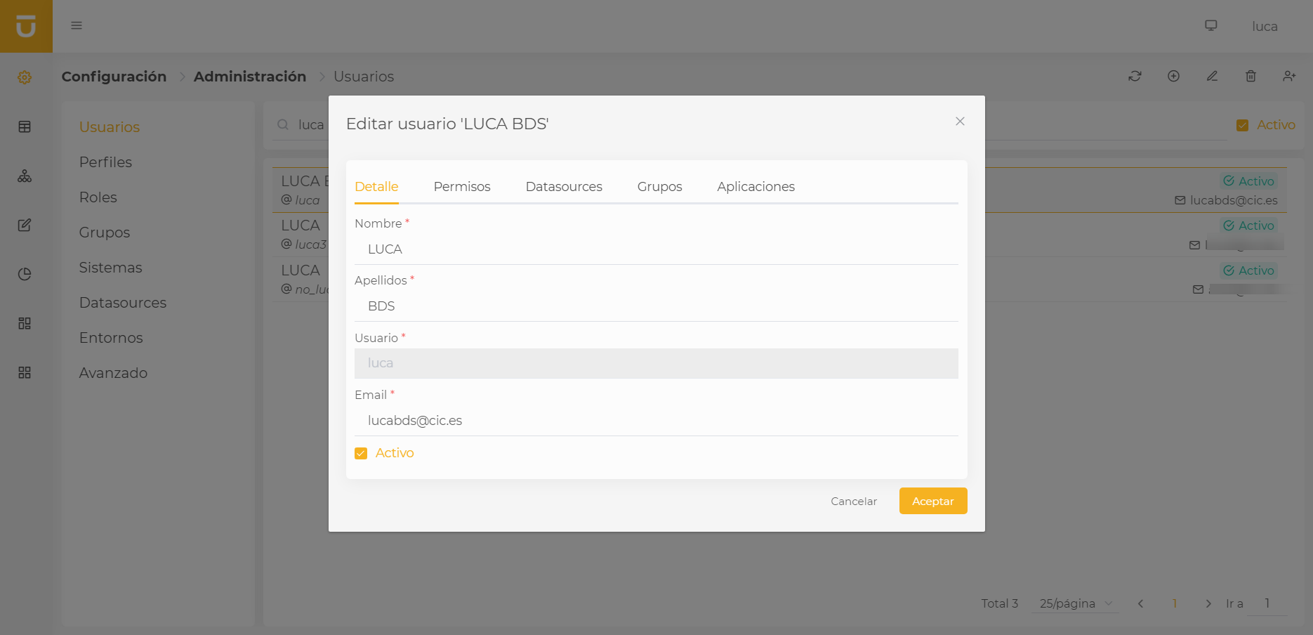
Task: Switch to the Permisos tab
Action: pos(461,187)
